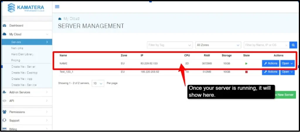The width and height of the screenshot is (300, 132).
Task: Click Actions button for Test_123_1 server
Action: [270, 72]
